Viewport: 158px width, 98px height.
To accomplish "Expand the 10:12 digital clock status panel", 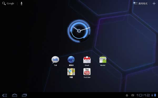I will (143, 95).
